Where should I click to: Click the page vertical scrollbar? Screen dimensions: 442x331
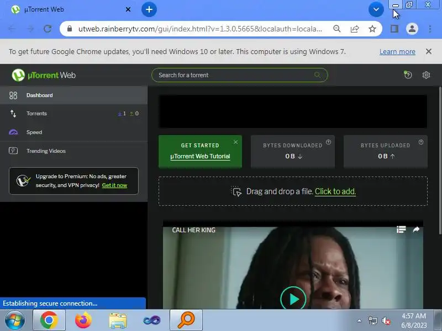(440, 161)
